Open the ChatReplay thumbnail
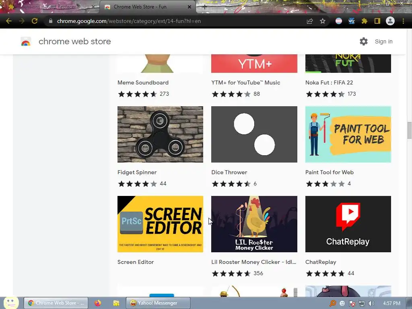412x309 pixels. click(x=348, y=224)
